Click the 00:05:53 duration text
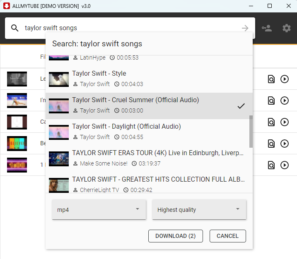This screenshot has height=259, width=297. pyautogui.click(x=128, y=58)
